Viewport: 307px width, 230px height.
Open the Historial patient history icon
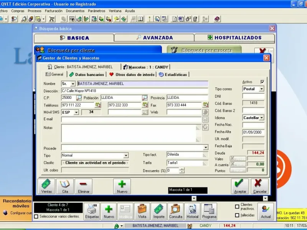[x=192, y=211]
